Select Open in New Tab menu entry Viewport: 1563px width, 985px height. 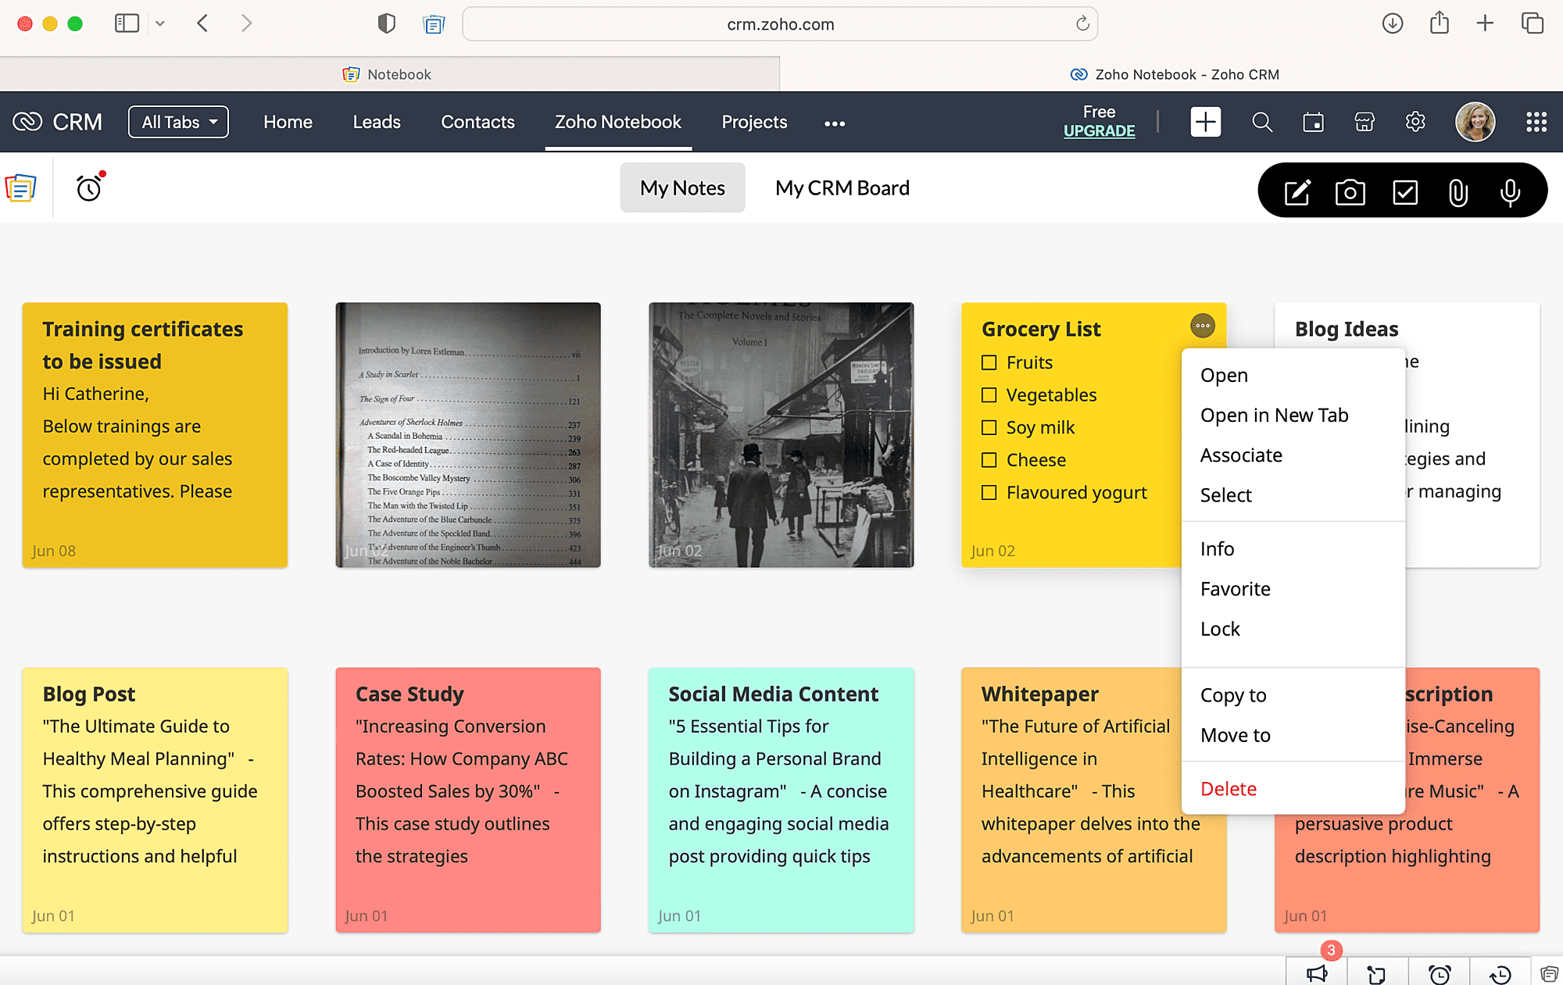[x=1274, y=416]
